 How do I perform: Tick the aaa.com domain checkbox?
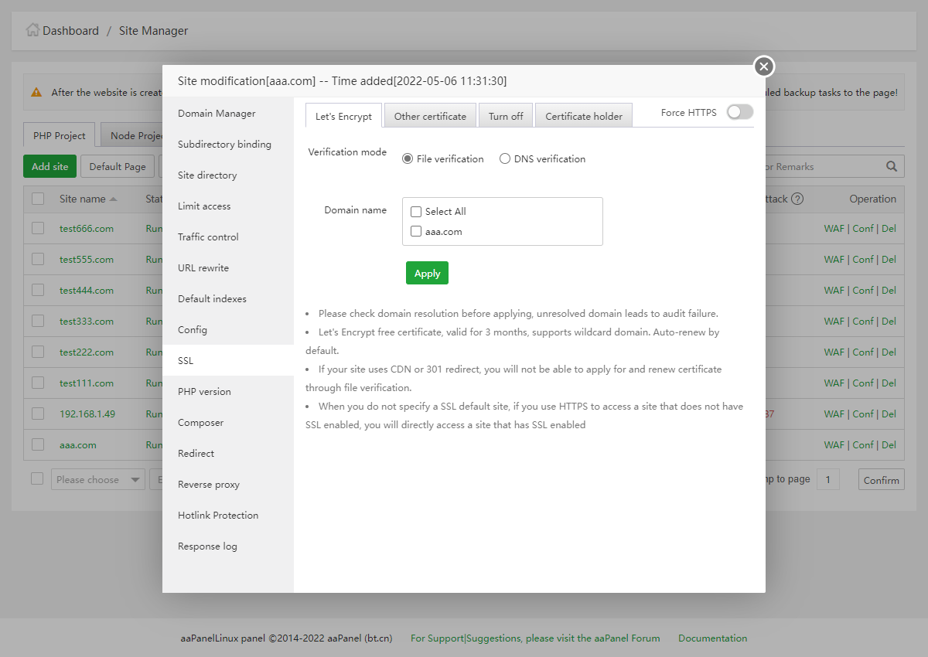coord(416,231)
